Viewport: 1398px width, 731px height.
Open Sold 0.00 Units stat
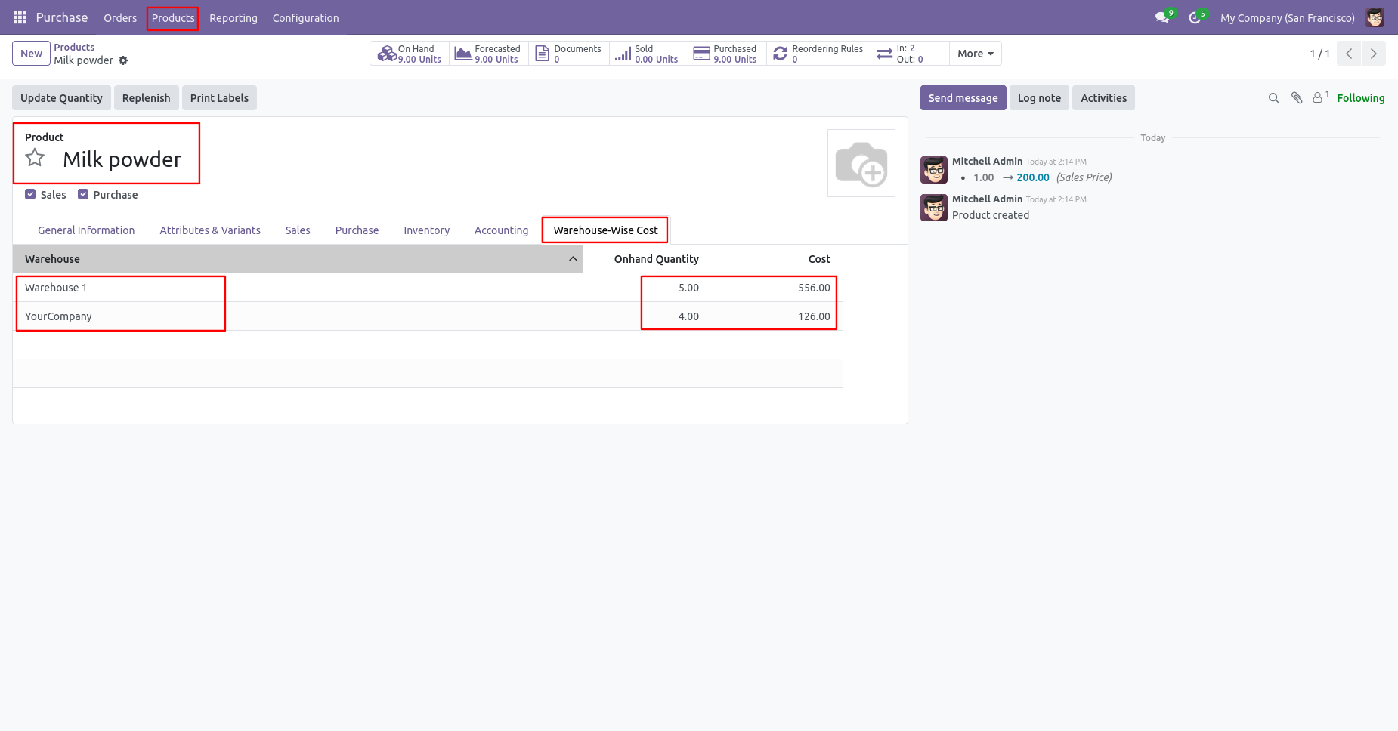648,54
